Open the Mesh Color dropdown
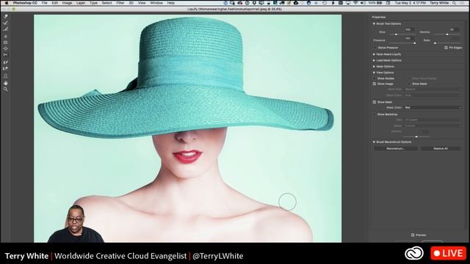This screenshot has height=264, width=470. 433,95
